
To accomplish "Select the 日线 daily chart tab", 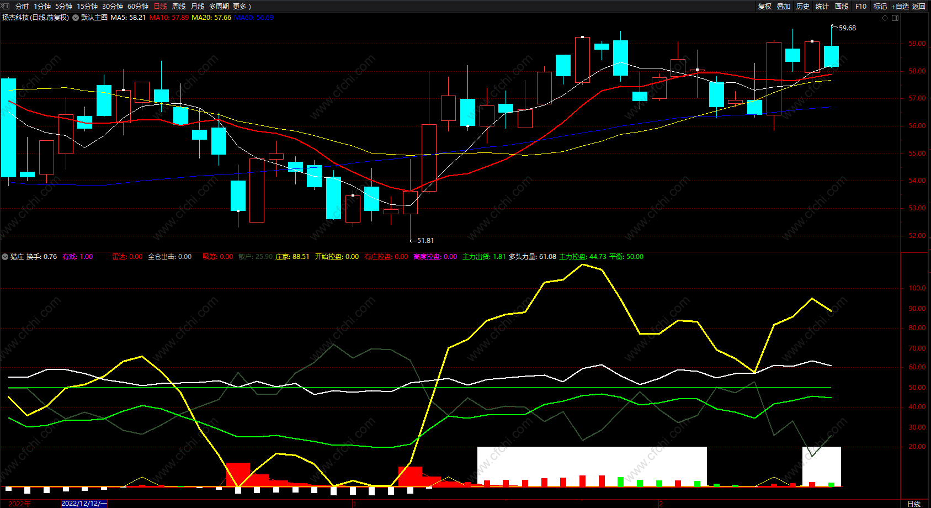I will point(160,6).
